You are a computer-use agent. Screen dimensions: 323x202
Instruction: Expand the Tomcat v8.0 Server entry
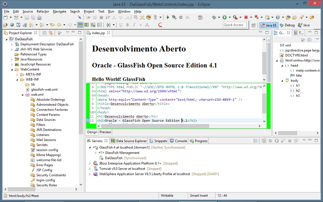(90, 169)
